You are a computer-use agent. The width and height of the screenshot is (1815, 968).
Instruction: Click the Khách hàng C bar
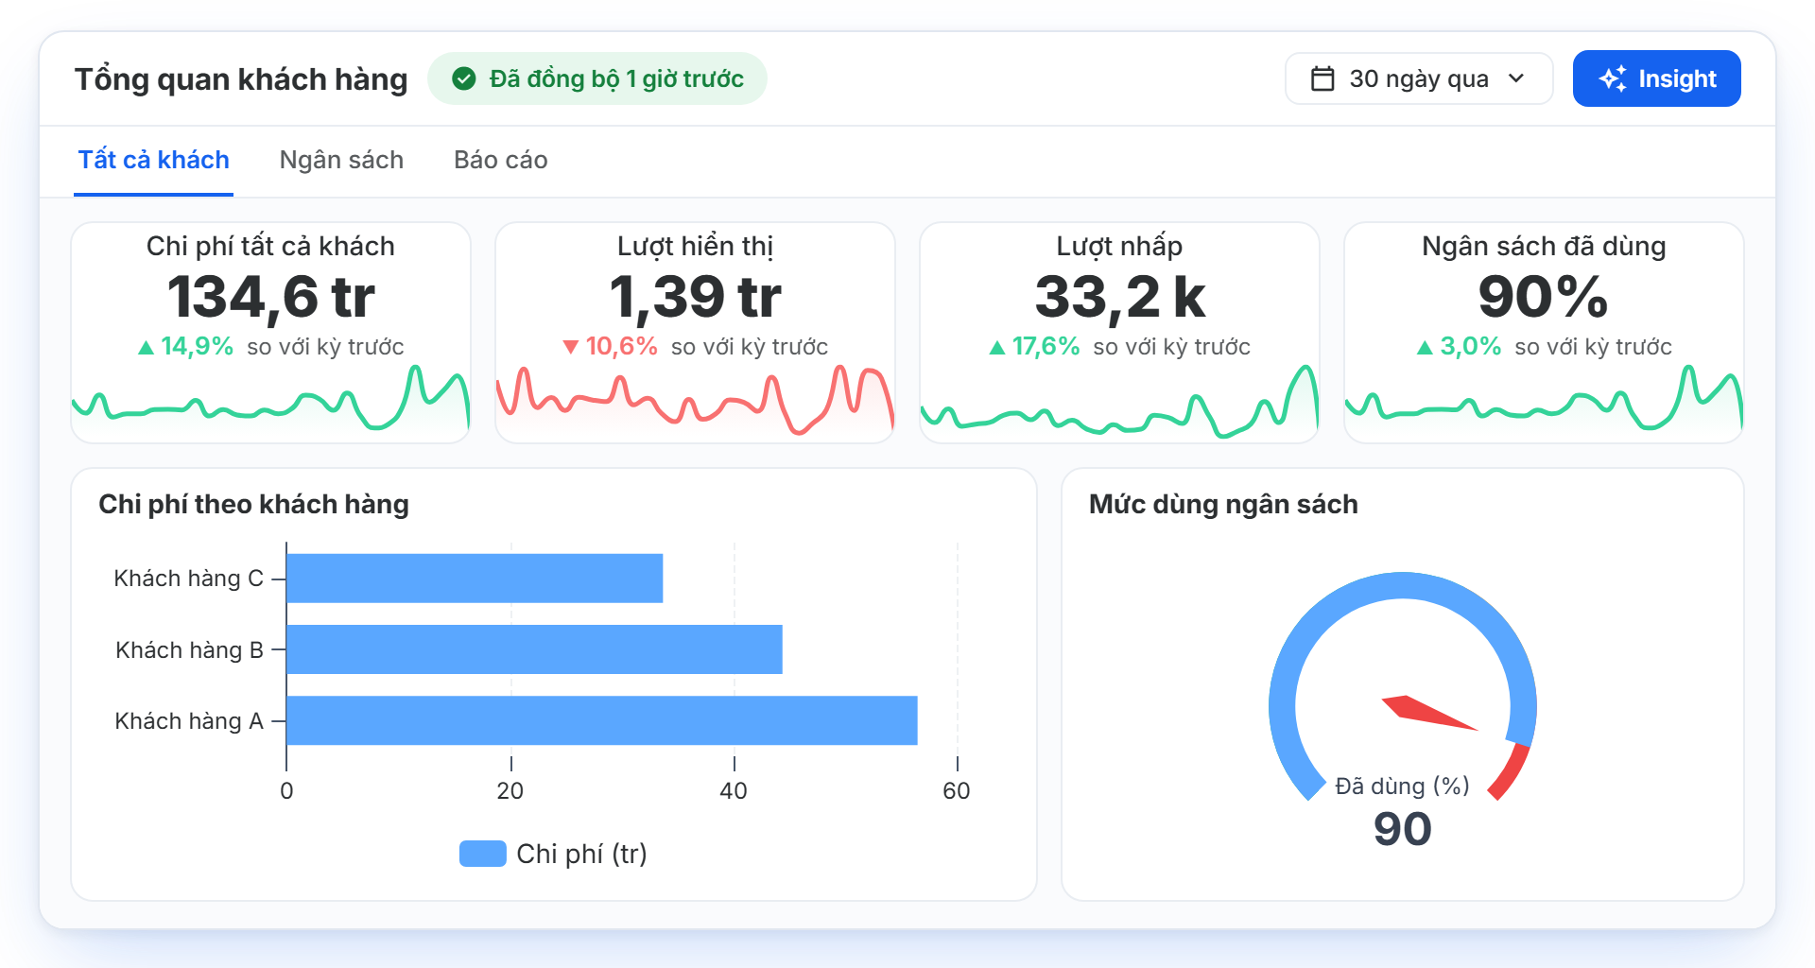pyautogui.click(x=475, y=578)
